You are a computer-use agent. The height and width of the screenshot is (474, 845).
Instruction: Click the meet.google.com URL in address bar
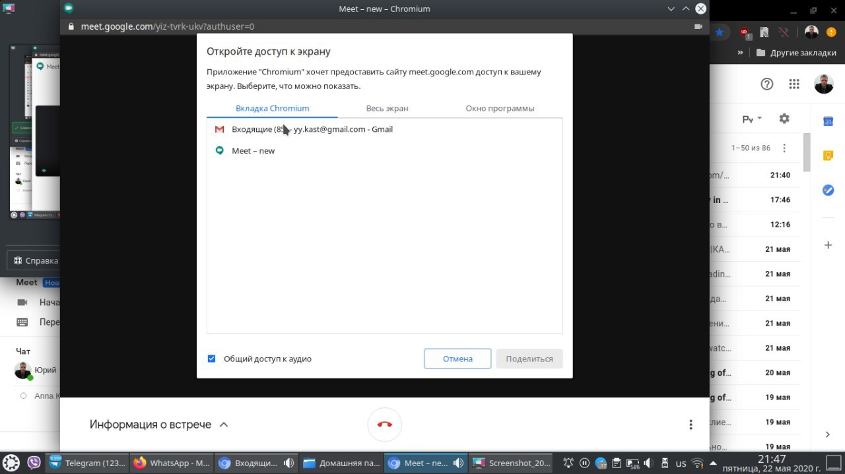[x=167, y=26]
